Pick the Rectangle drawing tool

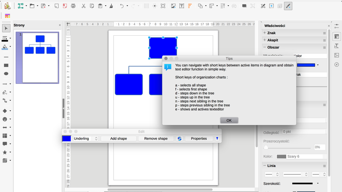coord(6,65)
